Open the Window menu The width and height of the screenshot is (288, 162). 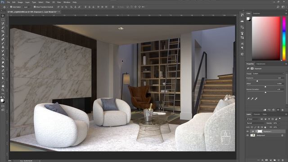tap(67, 2)
